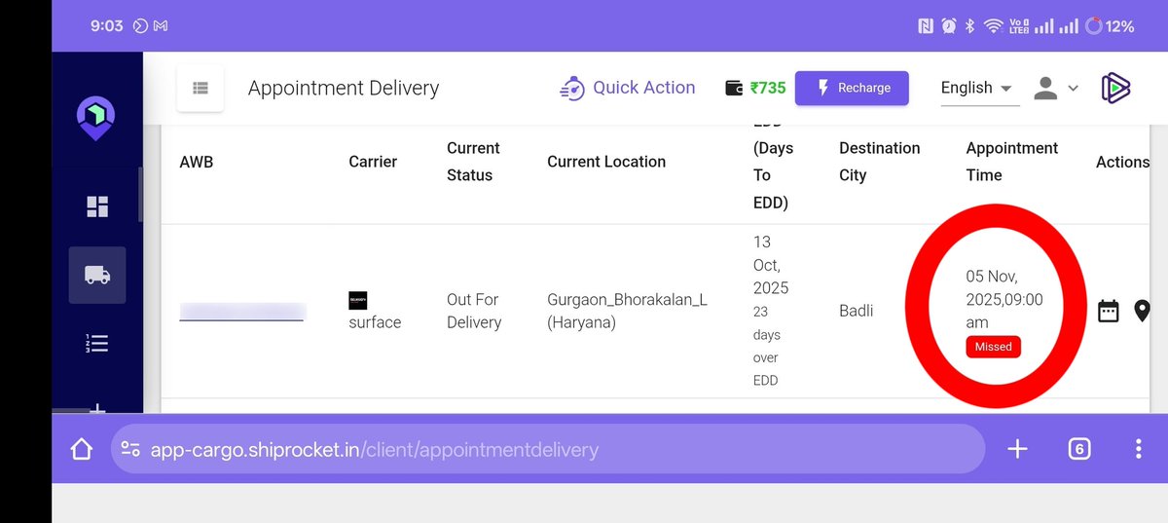Open the tab switcher showing 6

[x=1078, y=449]
